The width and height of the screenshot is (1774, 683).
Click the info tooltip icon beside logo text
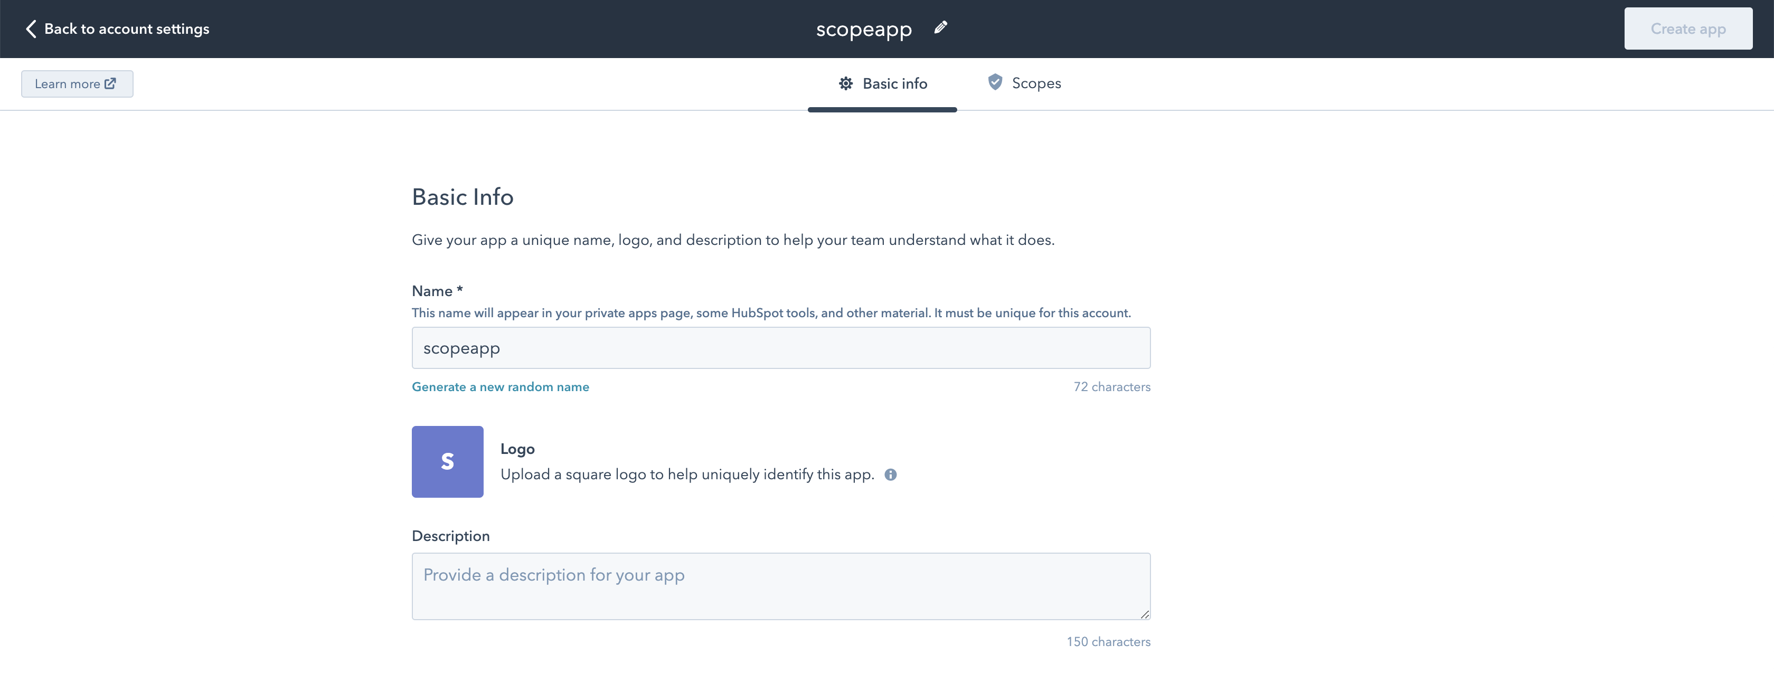pos(891,475)
